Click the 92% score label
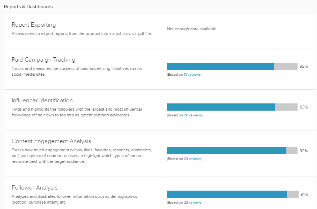 tap(304, 151)
